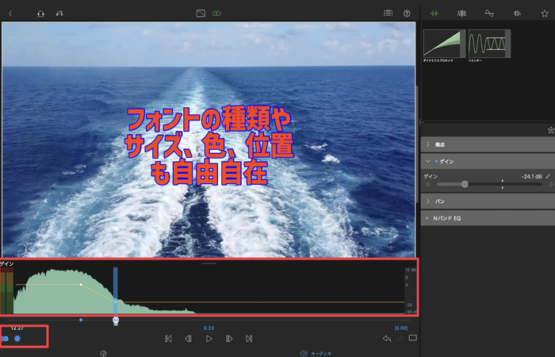The width and height of the screenshot is (555, 357).
Task: Step forward one frame
Action: [x=228, y=339]
